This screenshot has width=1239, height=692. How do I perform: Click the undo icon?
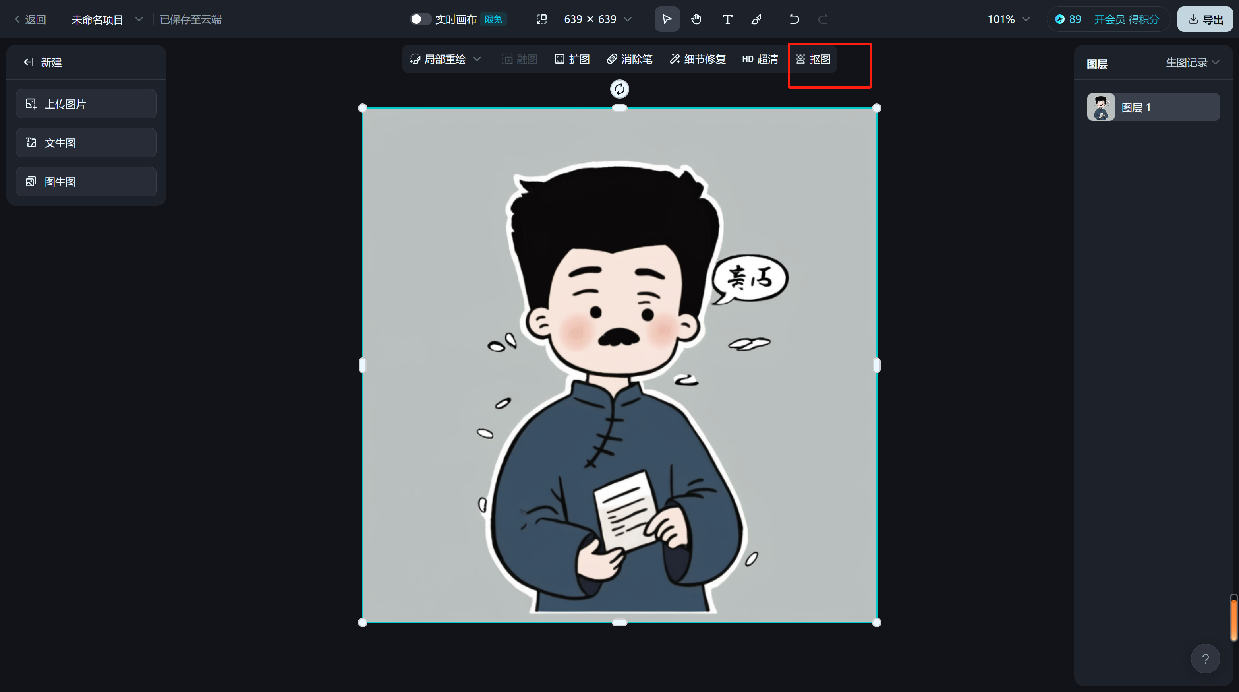(x=794, y=19)
